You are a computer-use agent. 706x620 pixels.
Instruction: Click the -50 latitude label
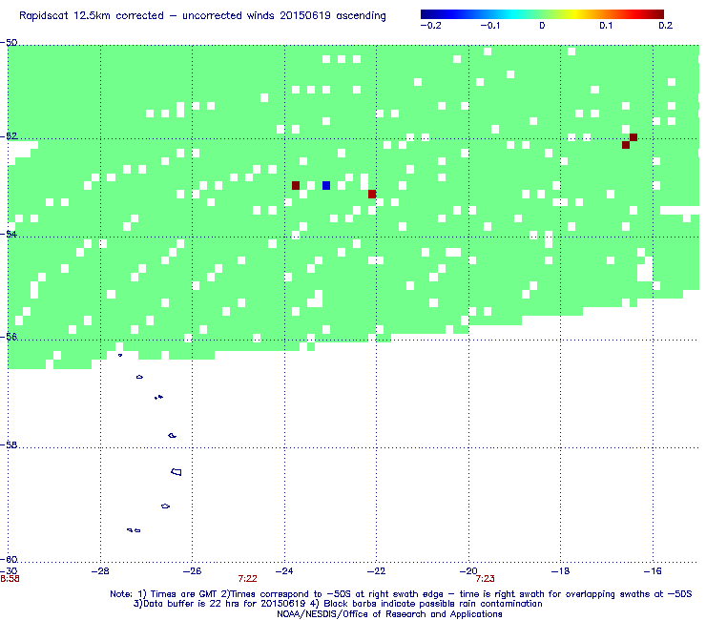[9, 43]
